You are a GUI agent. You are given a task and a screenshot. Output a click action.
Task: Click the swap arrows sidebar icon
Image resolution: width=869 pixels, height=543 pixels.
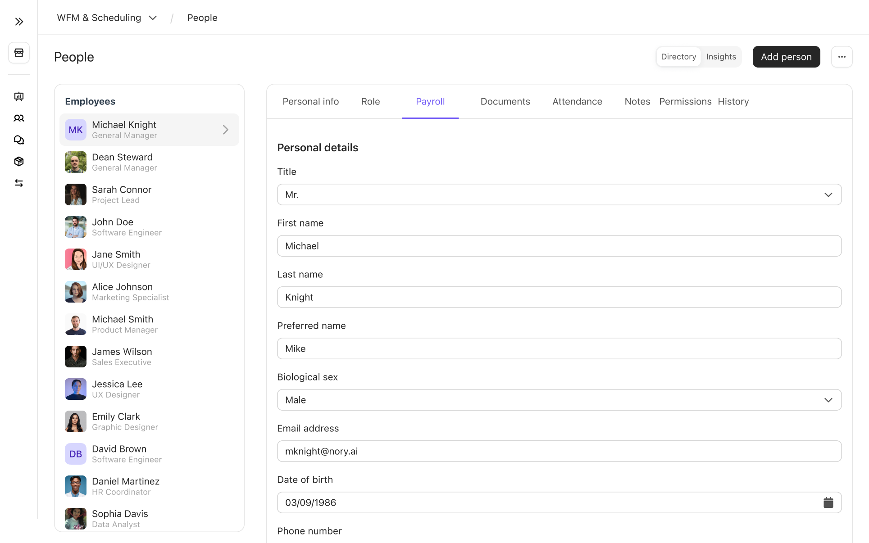pos(19,183)
